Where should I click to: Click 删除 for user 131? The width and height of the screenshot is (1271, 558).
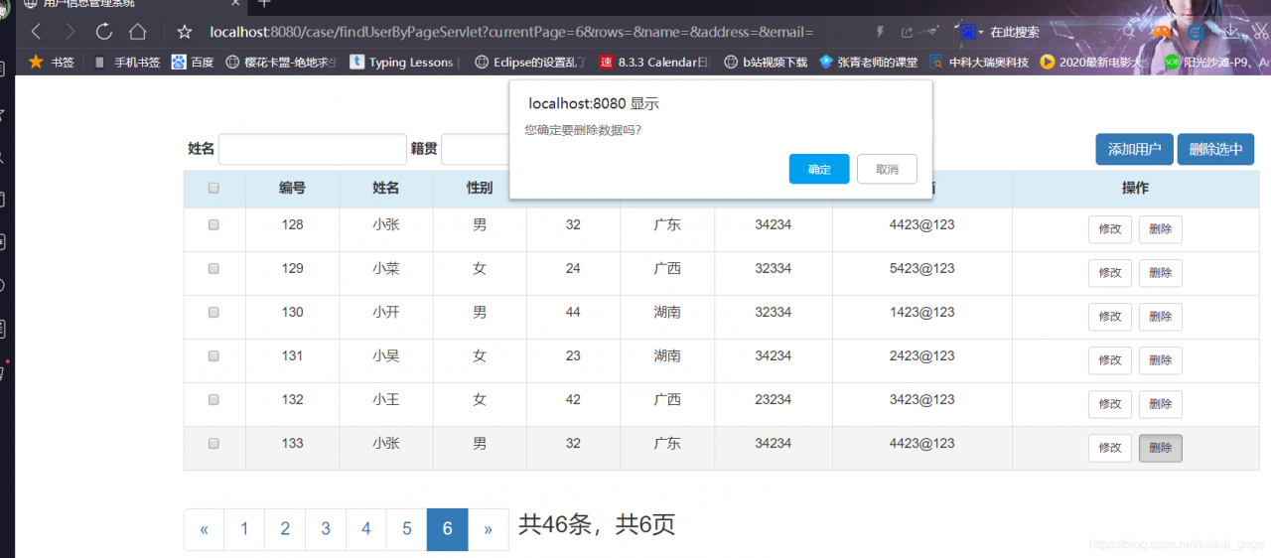point(1160,360)
